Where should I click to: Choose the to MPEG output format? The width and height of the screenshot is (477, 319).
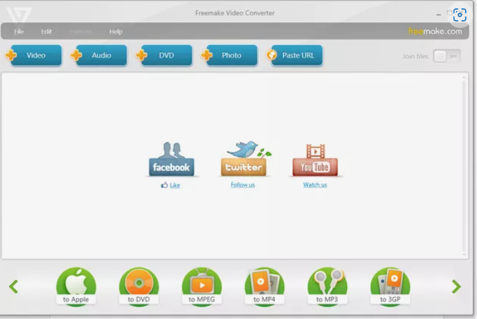[x=202, y=287]
